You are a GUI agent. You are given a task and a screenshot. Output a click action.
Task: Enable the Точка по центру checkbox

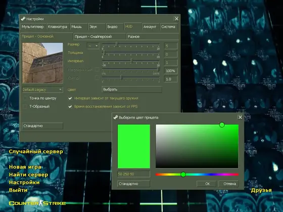[x=25, y=98]
